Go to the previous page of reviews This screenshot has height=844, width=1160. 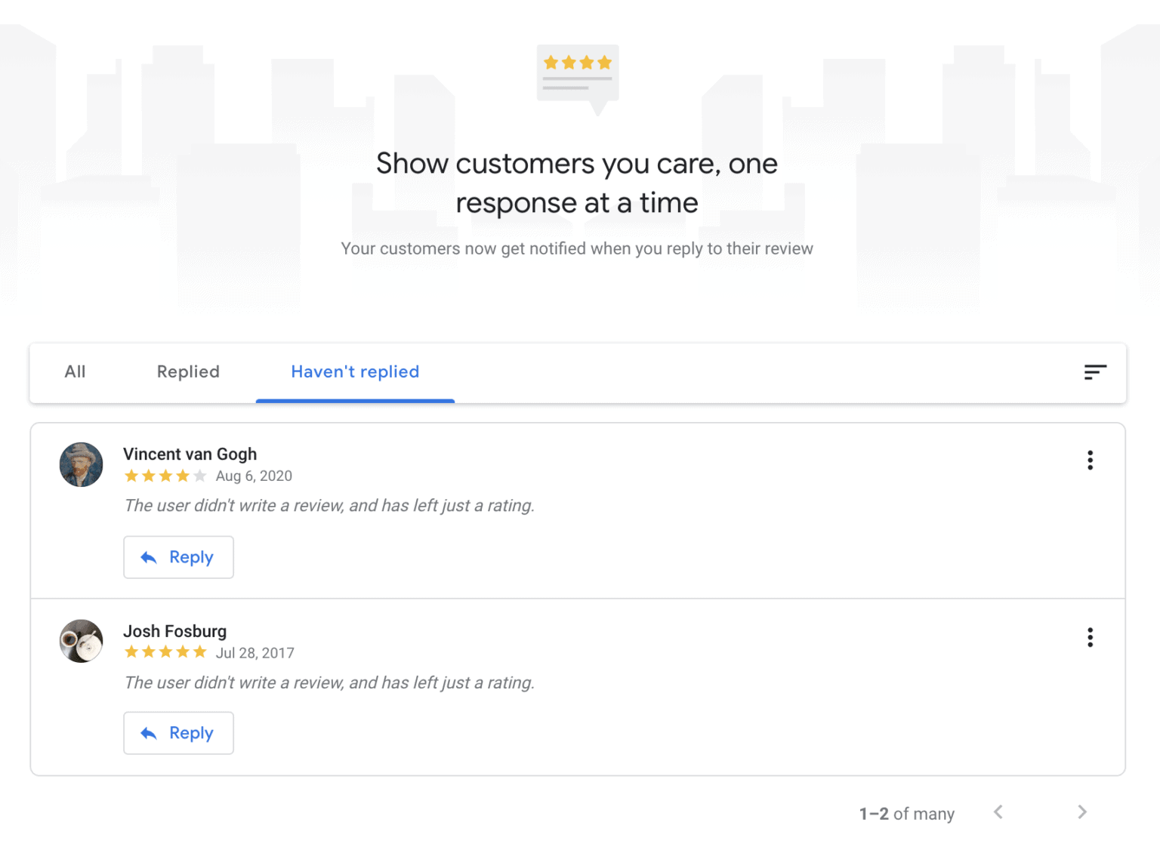pyautogui.click(x=998, y=812)
